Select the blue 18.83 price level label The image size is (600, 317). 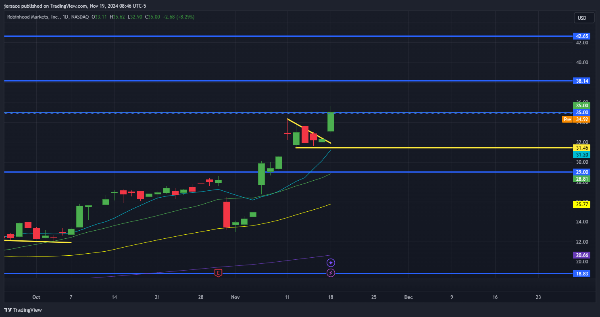pyautogui.click(x=582, y=273)
